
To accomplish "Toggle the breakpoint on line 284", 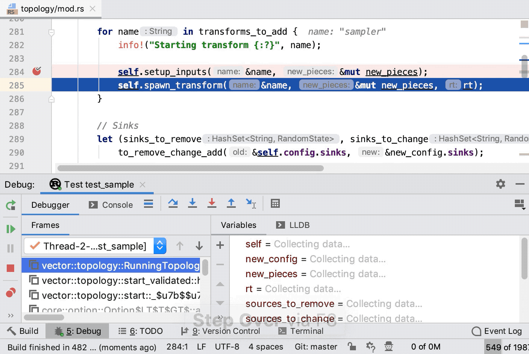I will (37, 71).
